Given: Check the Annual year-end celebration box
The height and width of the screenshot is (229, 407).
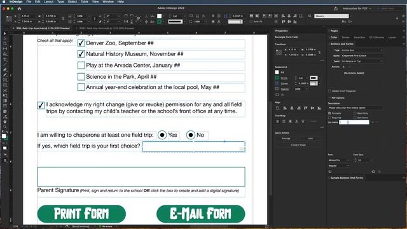Looking at the screenshot, I should coord(81,87).
